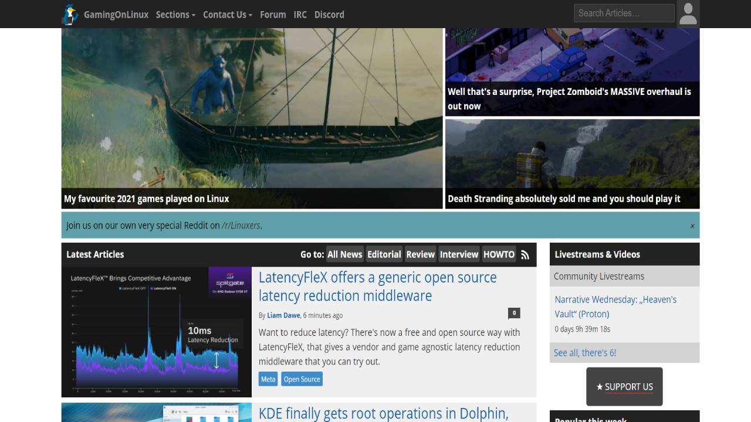Click the Community Livestreams header
This screenshot has height=422, width=751.
pos(599,276)
